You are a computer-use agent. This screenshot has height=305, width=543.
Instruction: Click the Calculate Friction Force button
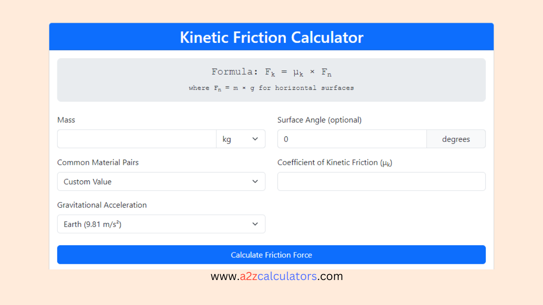point(271,255)
